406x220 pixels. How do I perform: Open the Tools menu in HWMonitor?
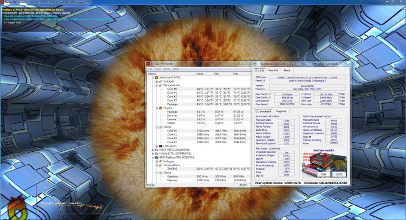pos(167,69)
